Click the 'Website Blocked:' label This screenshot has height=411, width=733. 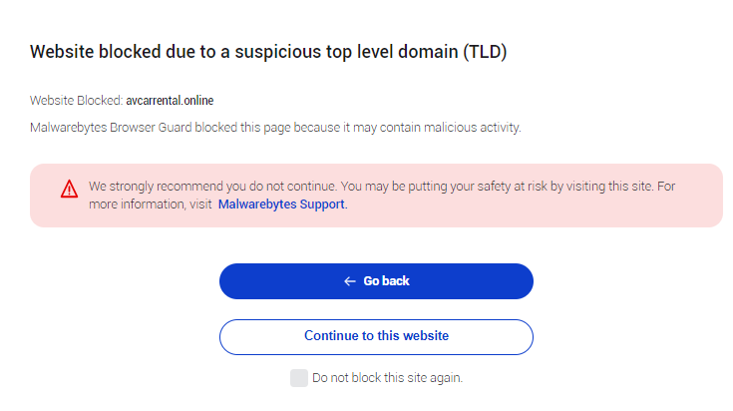point(76,101)
